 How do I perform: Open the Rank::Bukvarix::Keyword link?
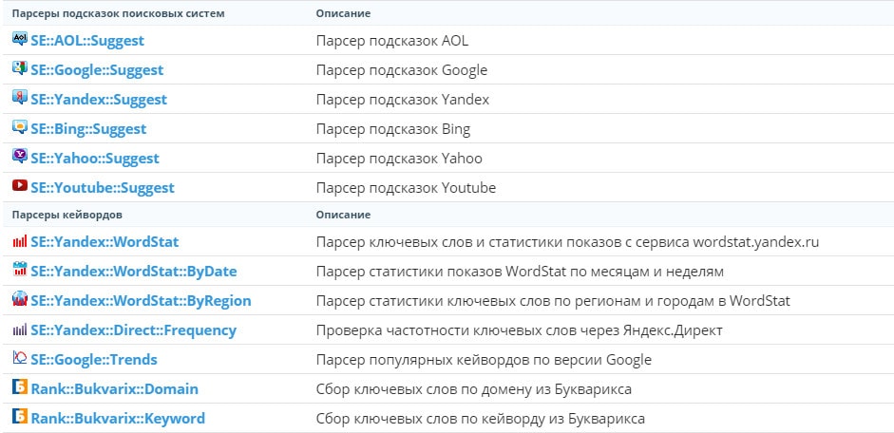118,419
